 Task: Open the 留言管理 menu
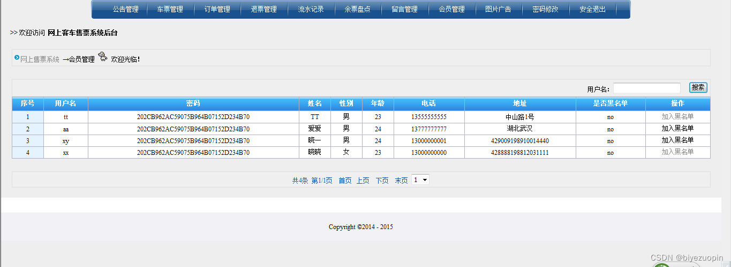tap(404, 10)
